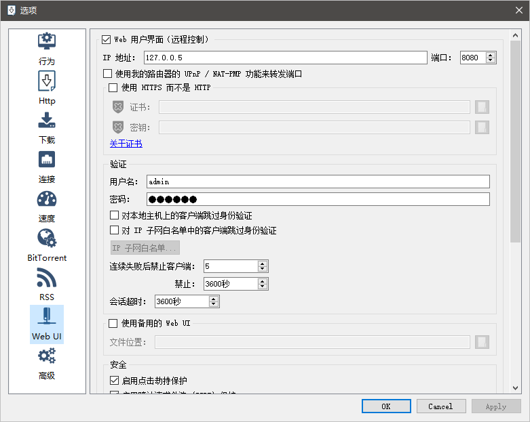Click the browse button for 文件位置
Image resolution: width=530 pixels, height=422 pixels.
coord(482,342)
